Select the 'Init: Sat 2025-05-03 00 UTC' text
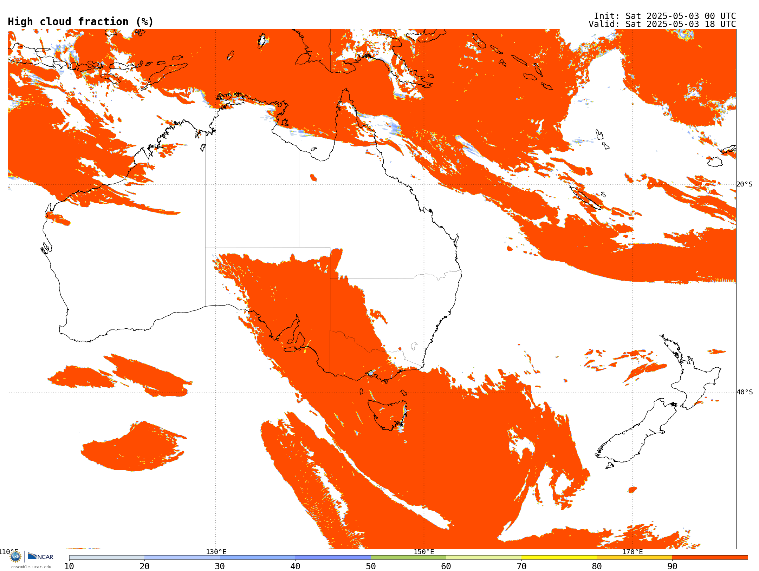Screen dimensions: 759x571 click(665, 16)
